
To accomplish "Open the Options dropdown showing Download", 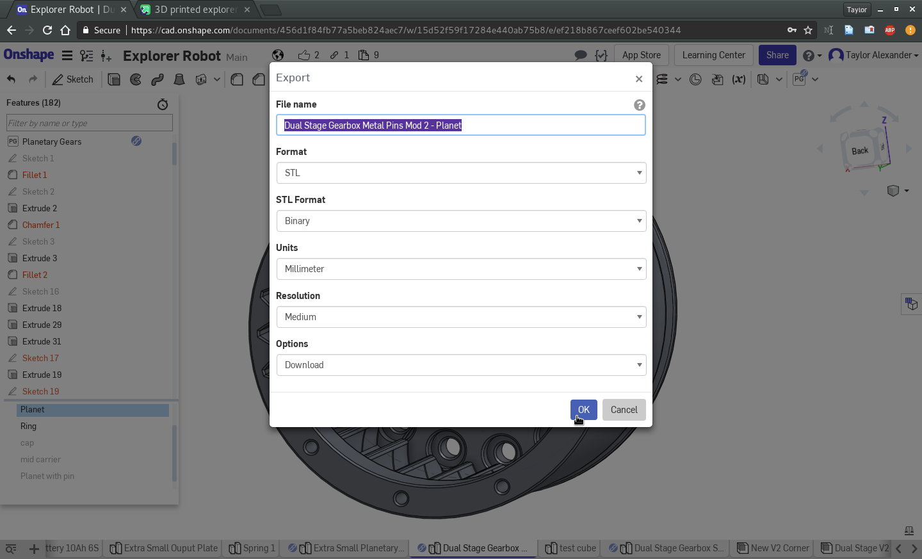I will [461, 365].
